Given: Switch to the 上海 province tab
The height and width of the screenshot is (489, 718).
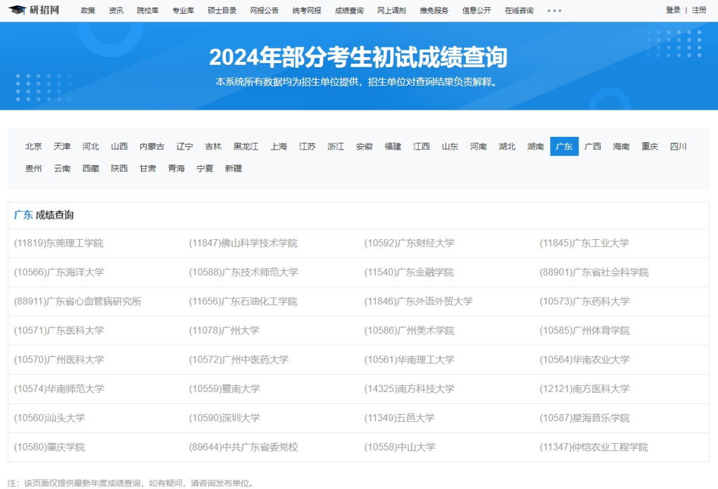Looking at the screenshot, I should [x=279, y=146].
